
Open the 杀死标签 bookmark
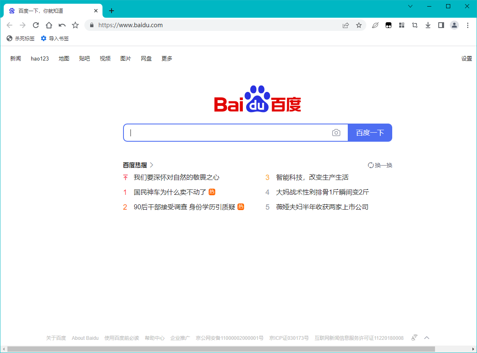[x=21, y=38]
